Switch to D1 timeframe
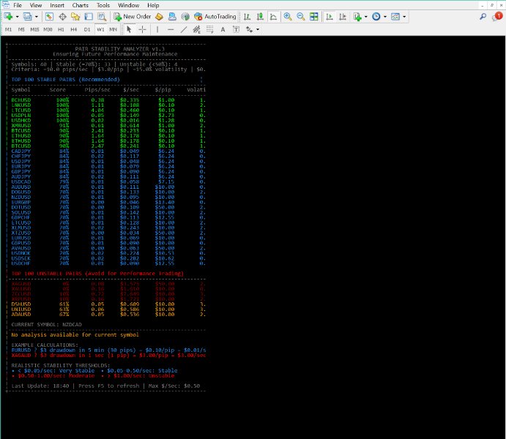 pos(87,29)
